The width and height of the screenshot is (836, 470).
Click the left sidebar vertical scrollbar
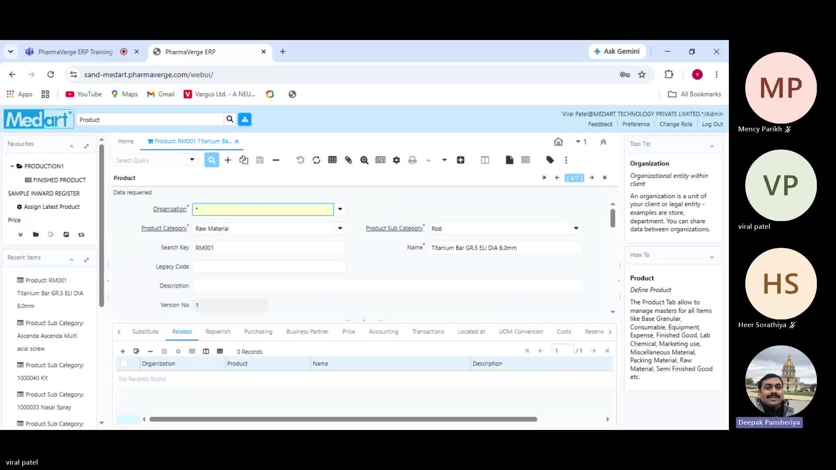(x=101, y=225)
